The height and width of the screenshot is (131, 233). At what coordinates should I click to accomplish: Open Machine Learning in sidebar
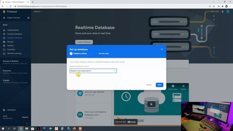coord(14,53)
